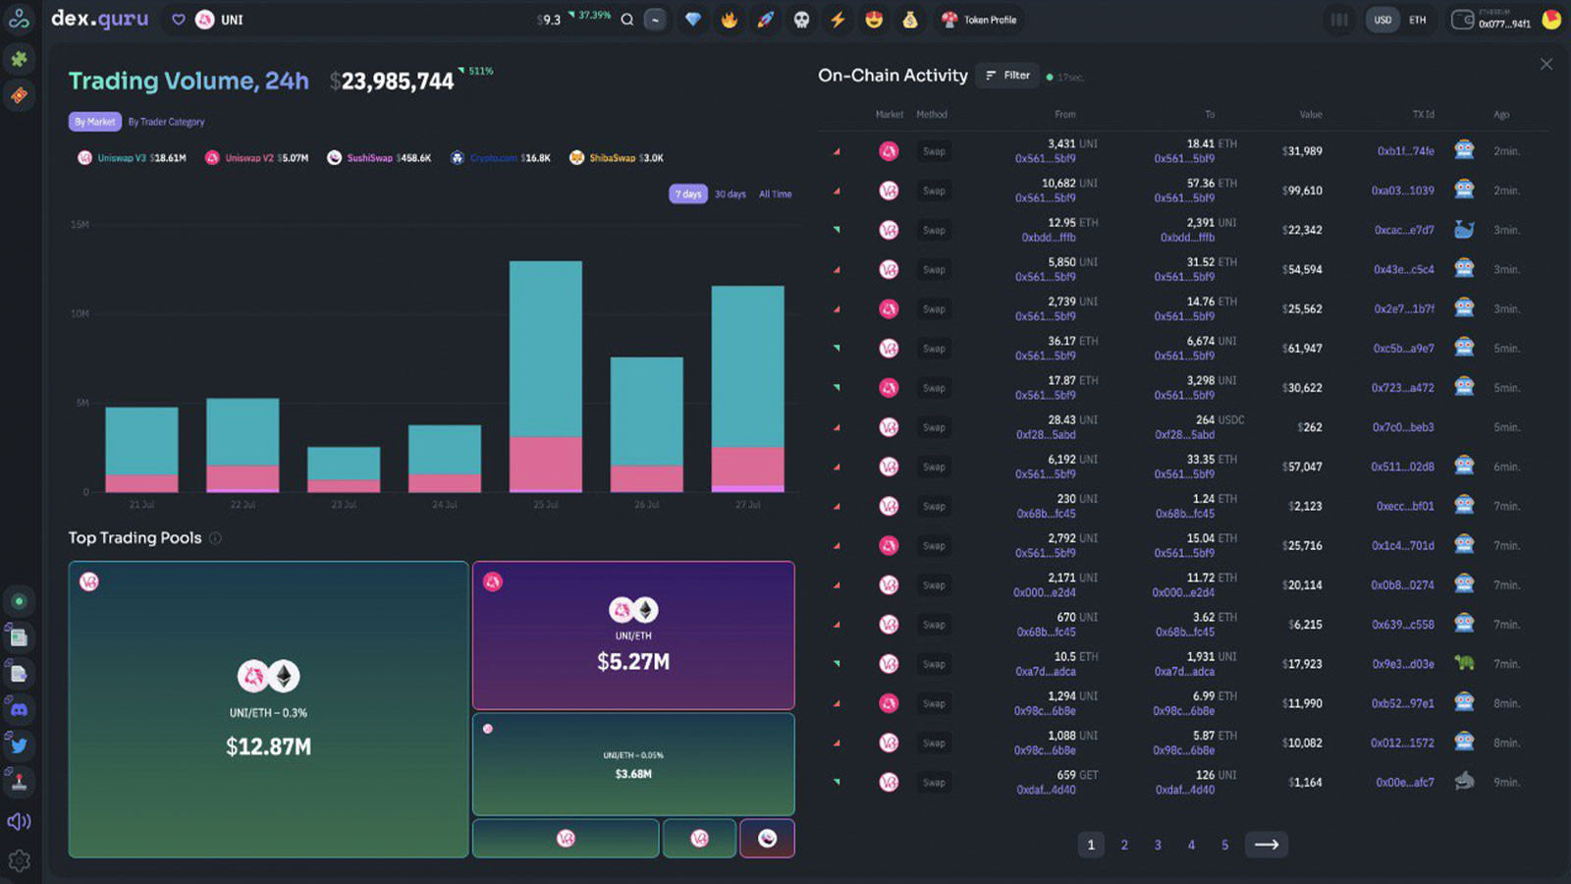Click the joystick icon in the sidebar
The height and width of the screenshot is (884, 1571).
point(19,782)
